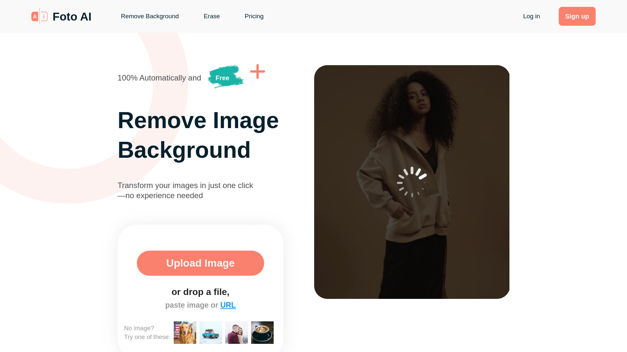This screenshot has height=352, width=627.
Task: Toggle the background removal preview
Action: pos(412,181)
